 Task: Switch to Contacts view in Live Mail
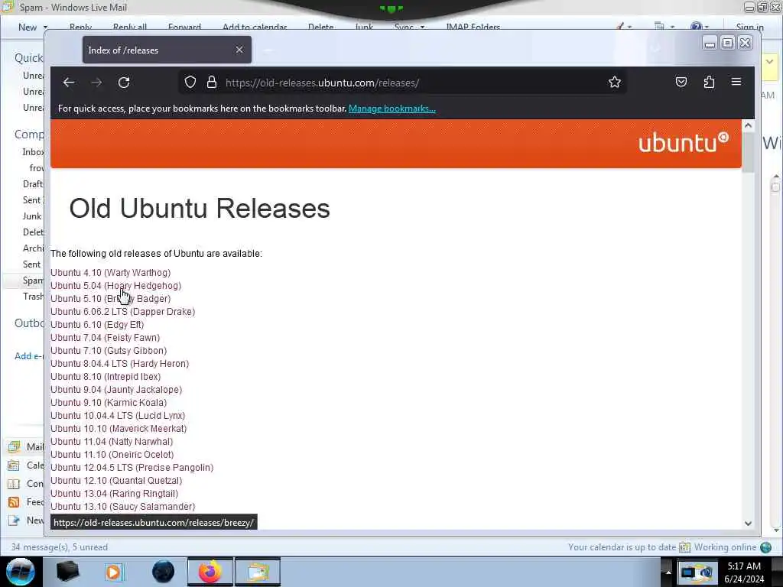[x=26, y=484]
